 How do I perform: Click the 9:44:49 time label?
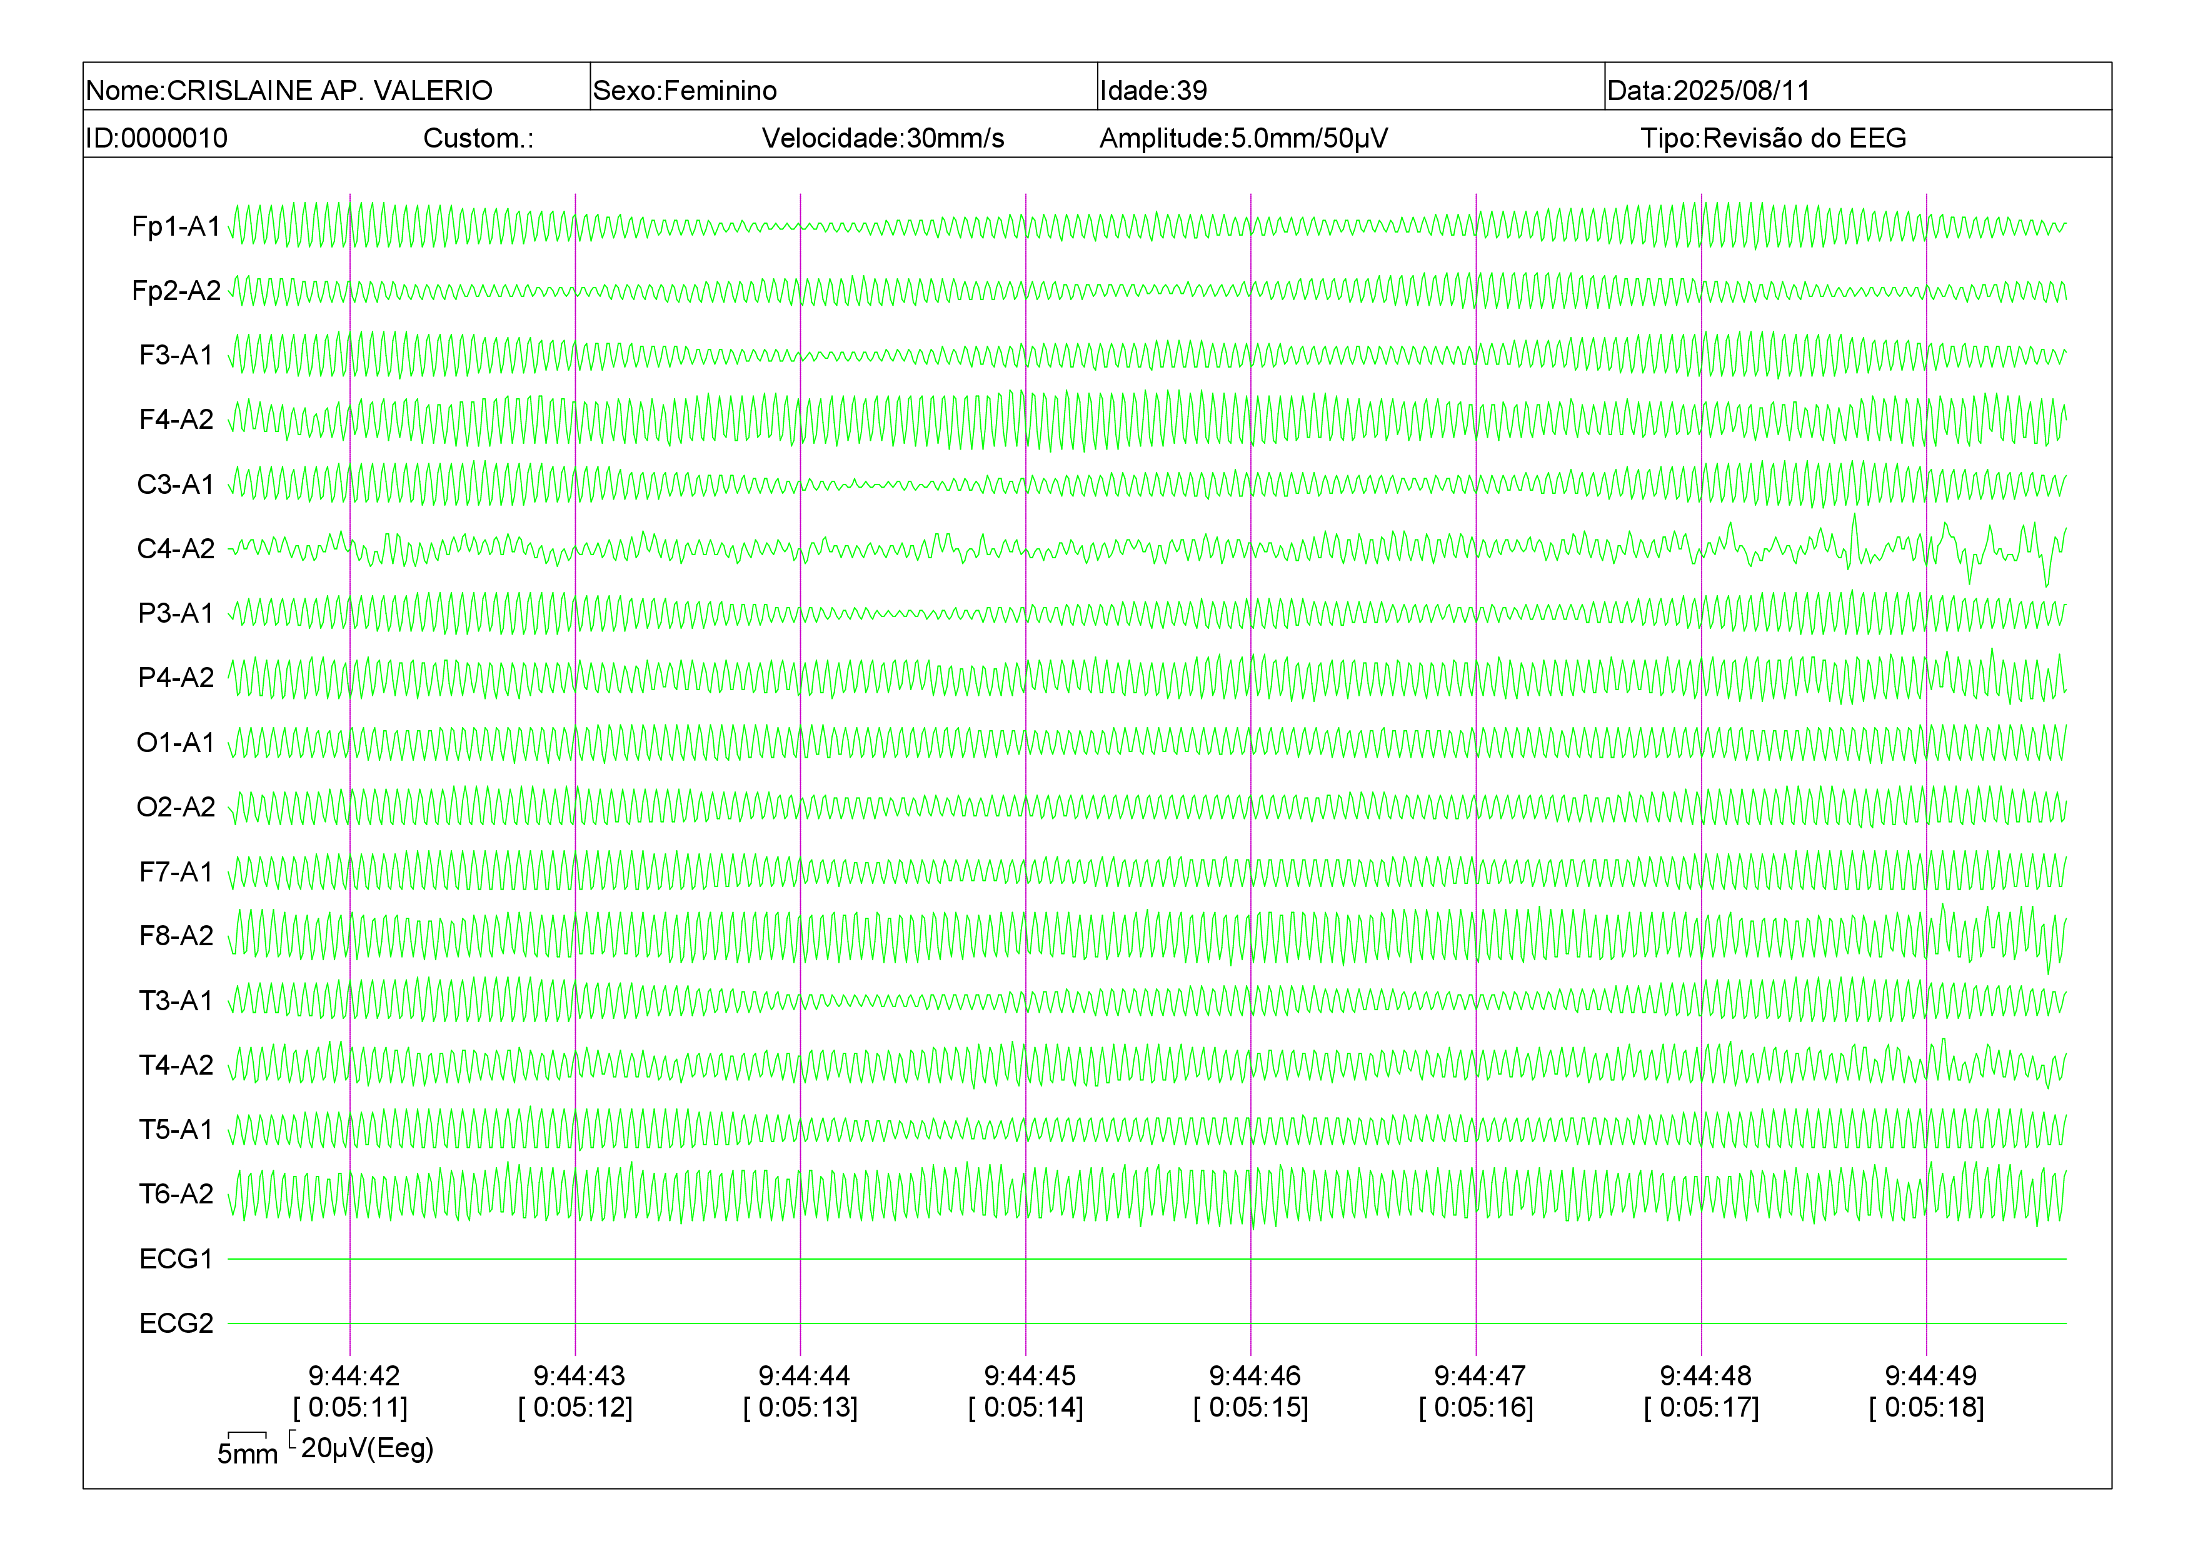[x=1930, y=1375]
